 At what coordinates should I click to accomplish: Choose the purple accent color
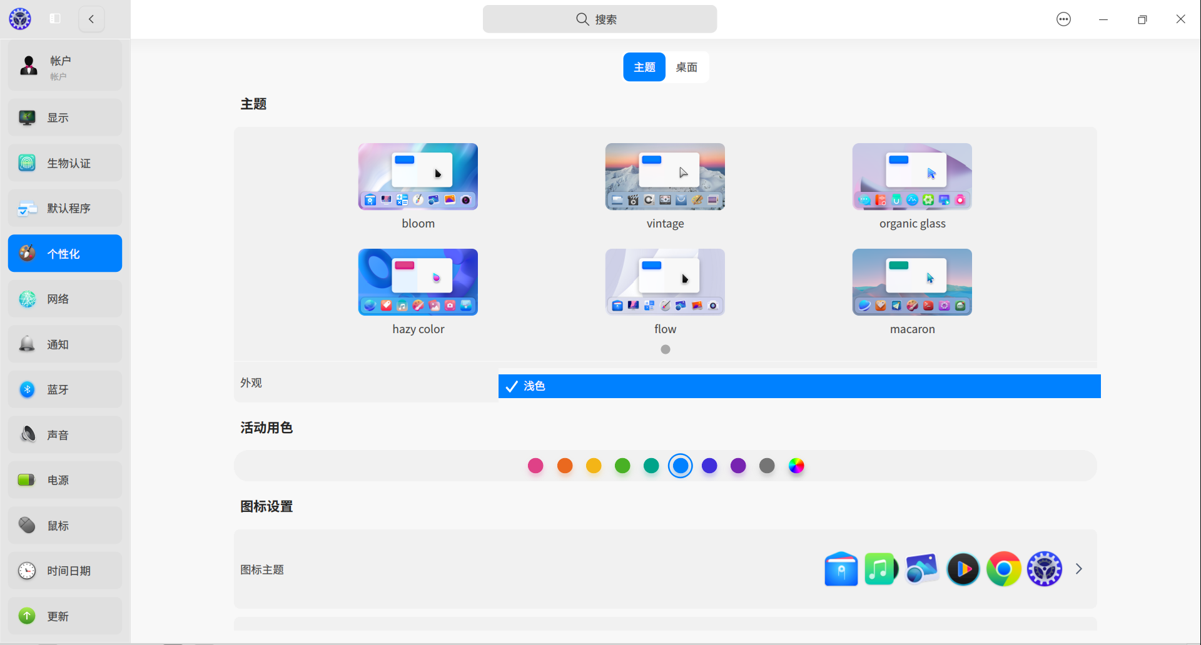tap(738, 466)
